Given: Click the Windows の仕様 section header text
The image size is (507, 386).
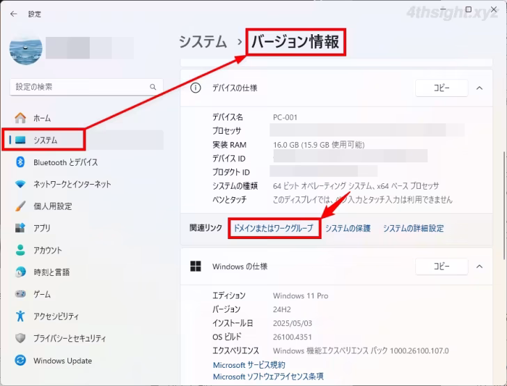Looking at the screenshot, I should point(240,266).
